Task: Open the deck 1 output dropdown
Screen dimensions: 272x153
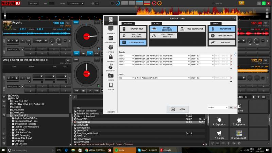Action: click(x=126, y=56)
